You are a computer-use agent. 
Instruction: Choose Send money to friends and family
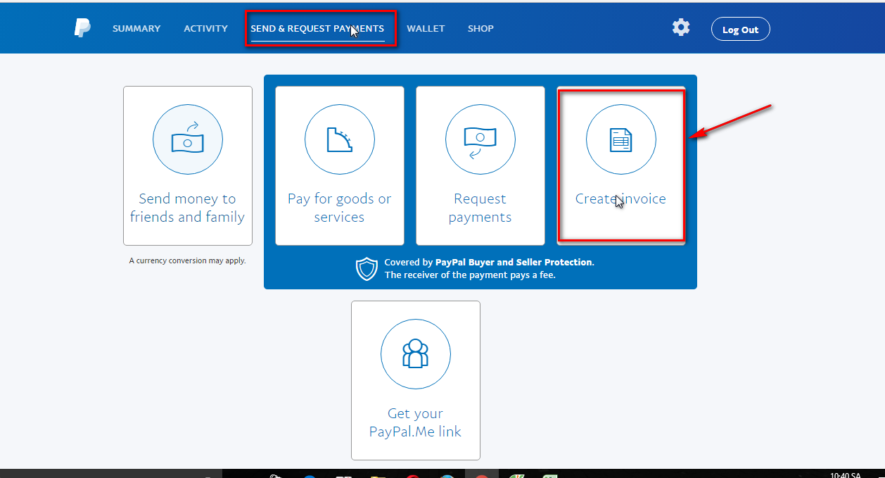click(x=188, y=165)
